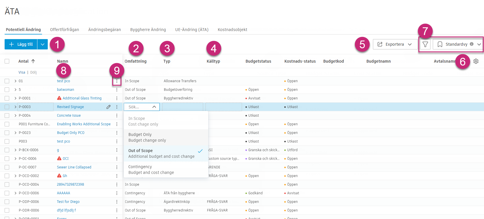Open the more menu for row P003

click(117, 141)
